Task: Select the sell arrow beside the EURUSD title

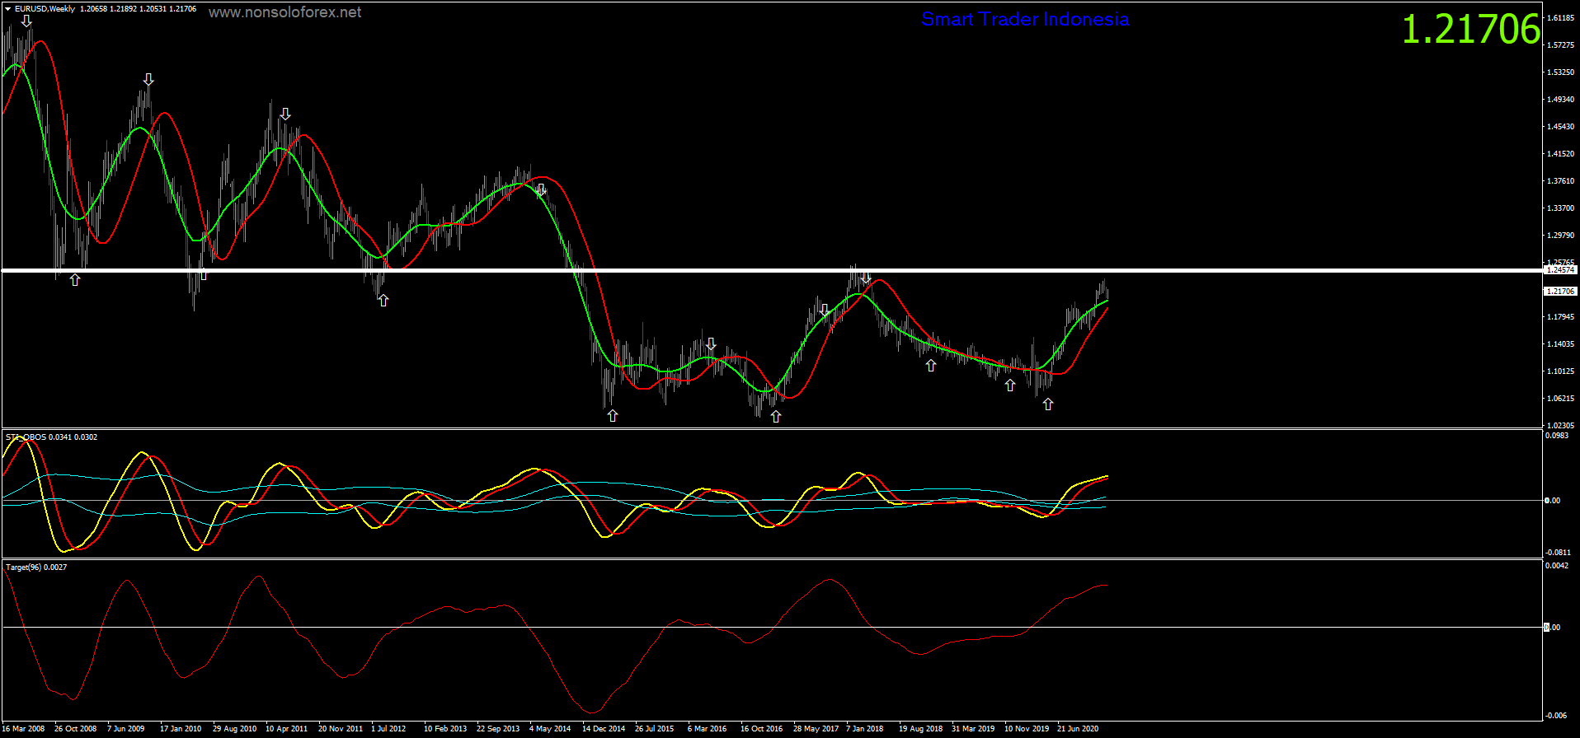Action: (26, 21)
